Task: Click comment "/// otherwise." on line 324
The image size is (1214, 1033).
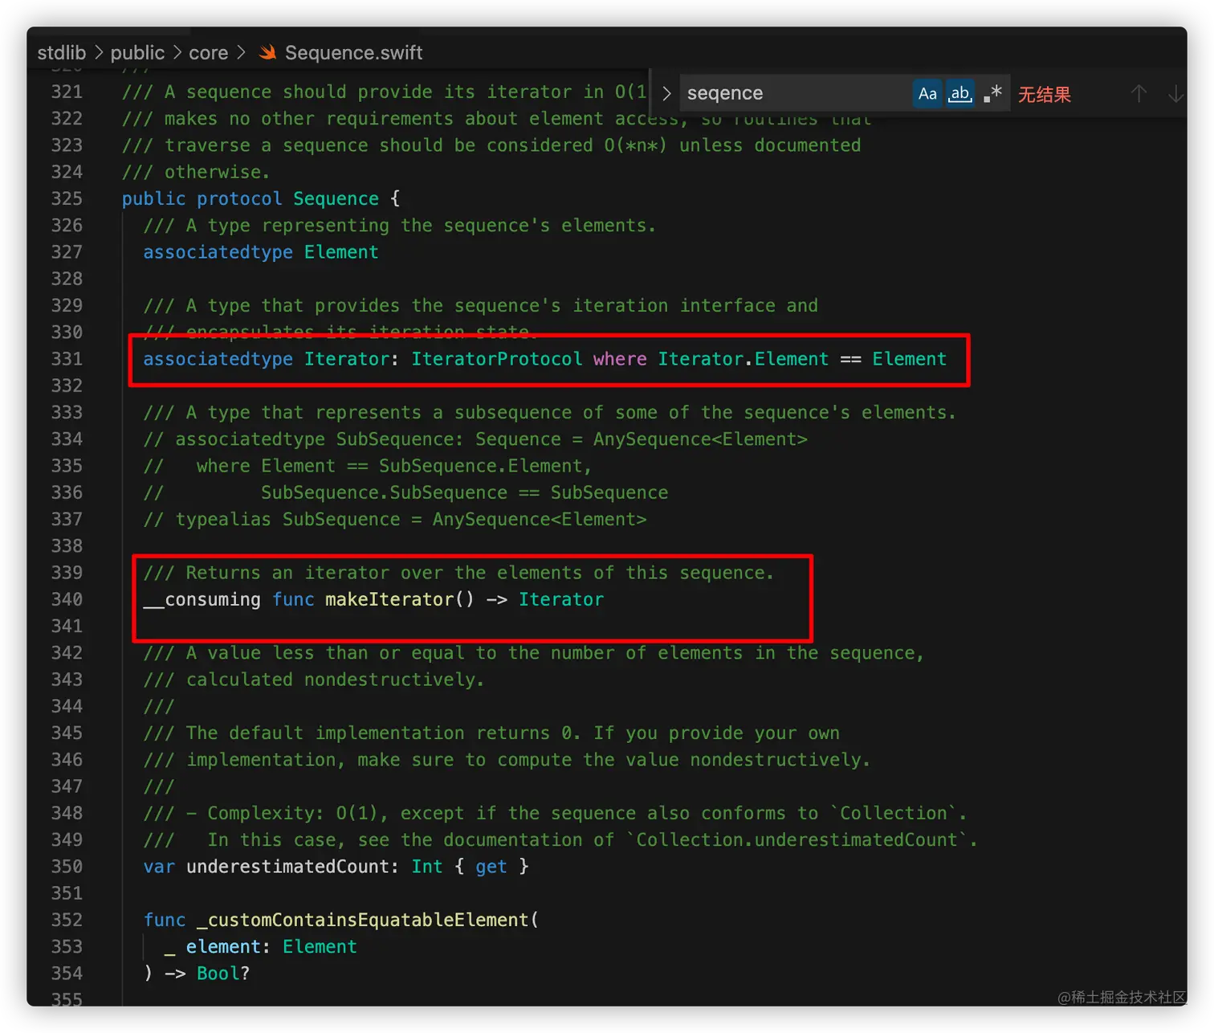Action: (196, 172)
